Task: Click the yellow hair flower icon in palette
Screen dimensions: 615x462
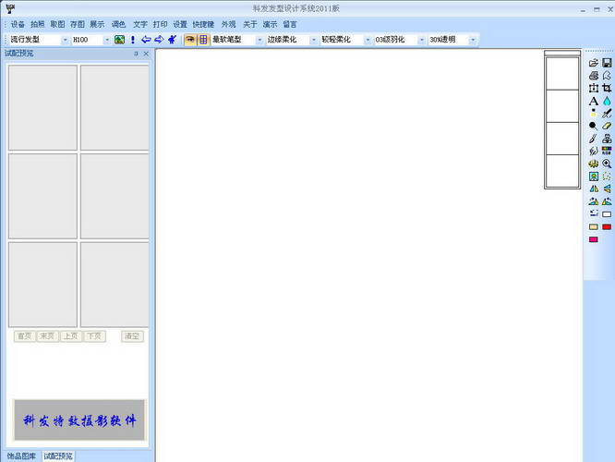Action: (594, 164)
